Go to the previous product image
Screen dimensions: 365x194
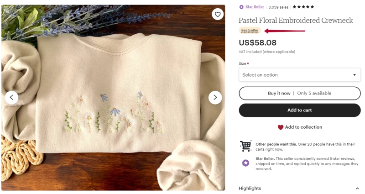[11, 97]
